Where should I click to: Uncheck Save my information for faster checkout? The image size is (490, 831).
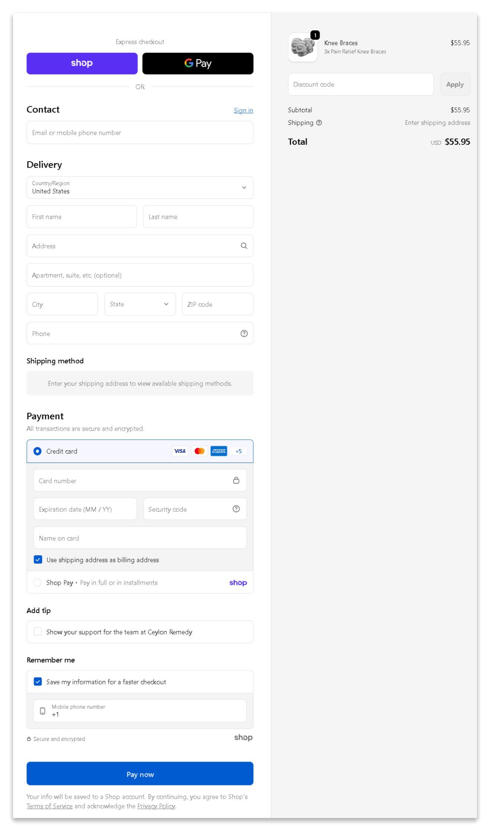pyautogui.click(x=38, y=681)
